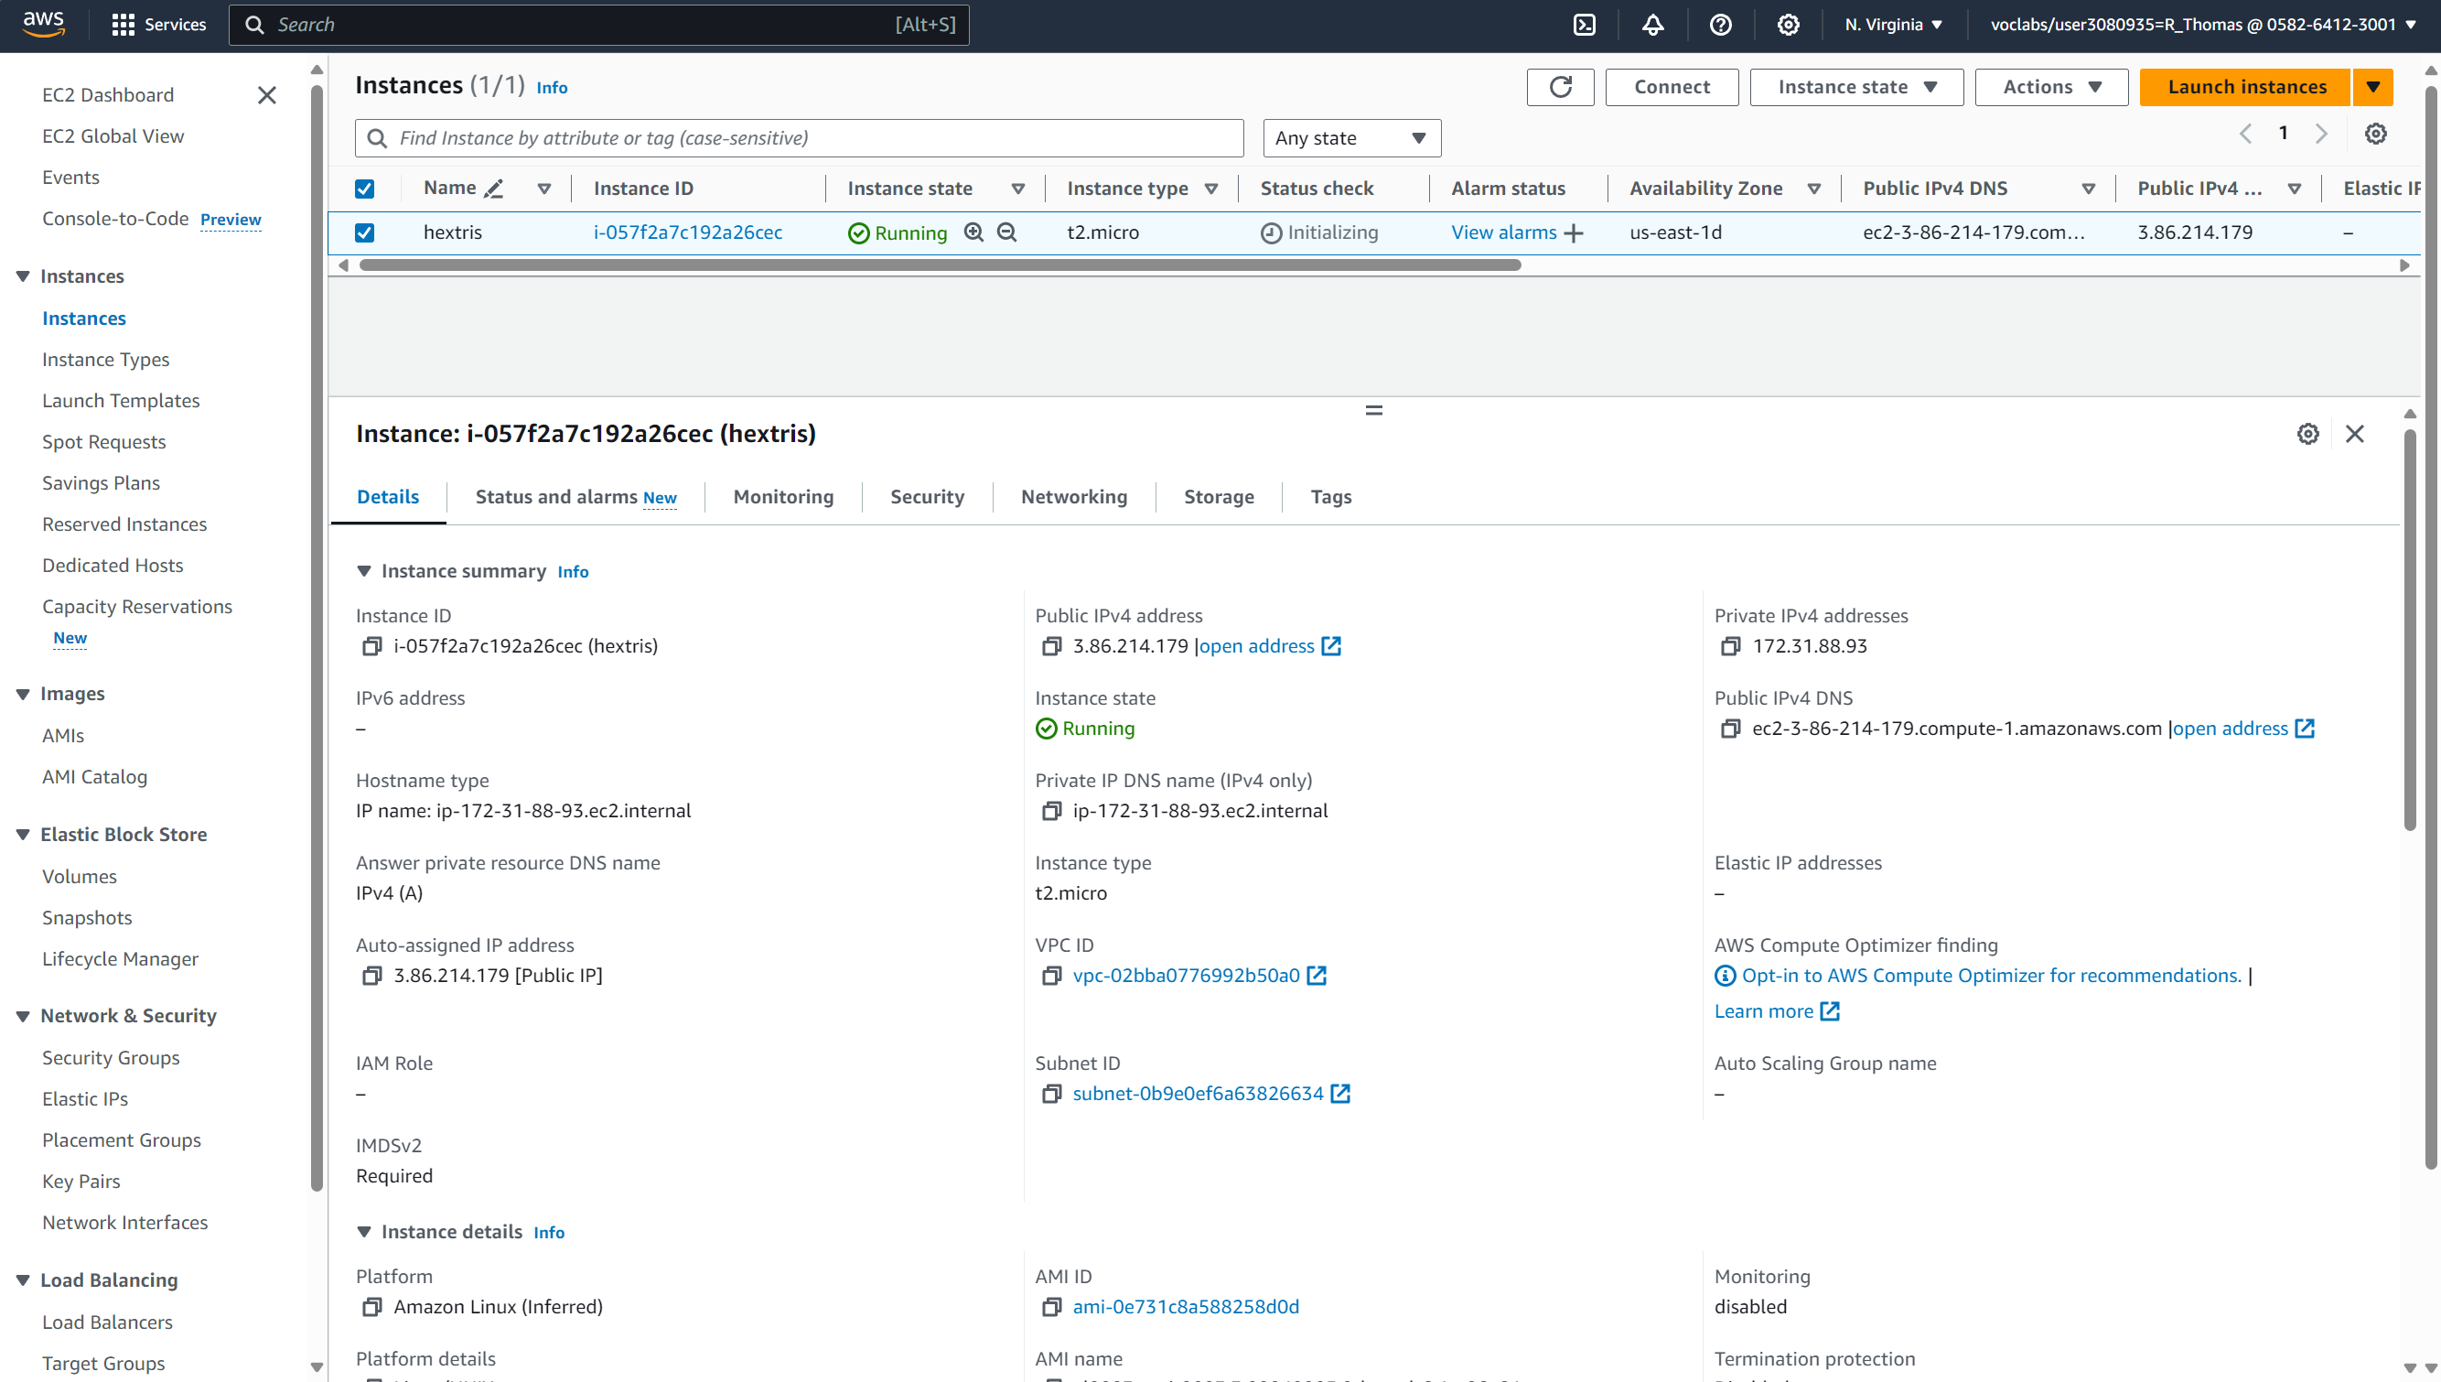The image size is (2441, 1382).
Task: Copy the Instance ID value
Action: click(x=371, y=646)
